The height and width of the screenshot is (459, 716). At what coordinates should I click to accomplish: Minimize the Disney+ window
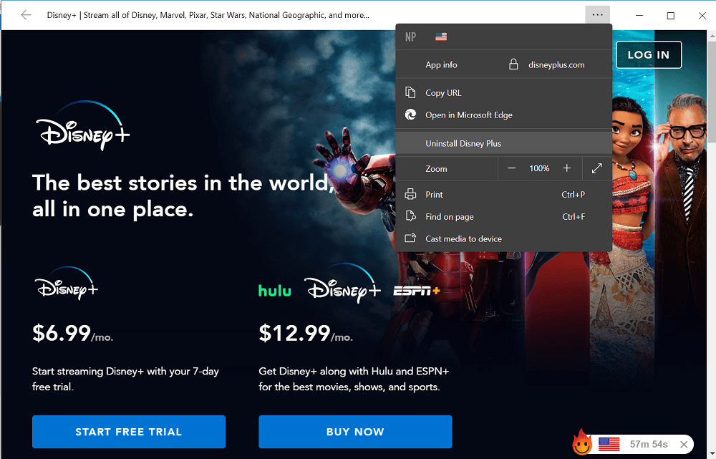pos(639,15)
